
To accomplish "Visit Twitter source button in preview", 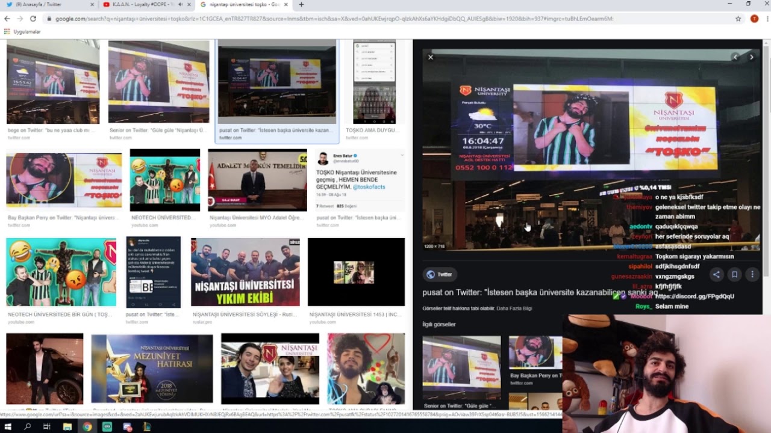I will pos(439,274).
